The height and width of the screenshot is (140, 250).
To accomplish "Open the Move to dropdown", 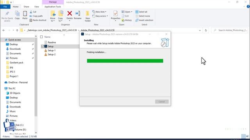I will click(x=53, y=19).
